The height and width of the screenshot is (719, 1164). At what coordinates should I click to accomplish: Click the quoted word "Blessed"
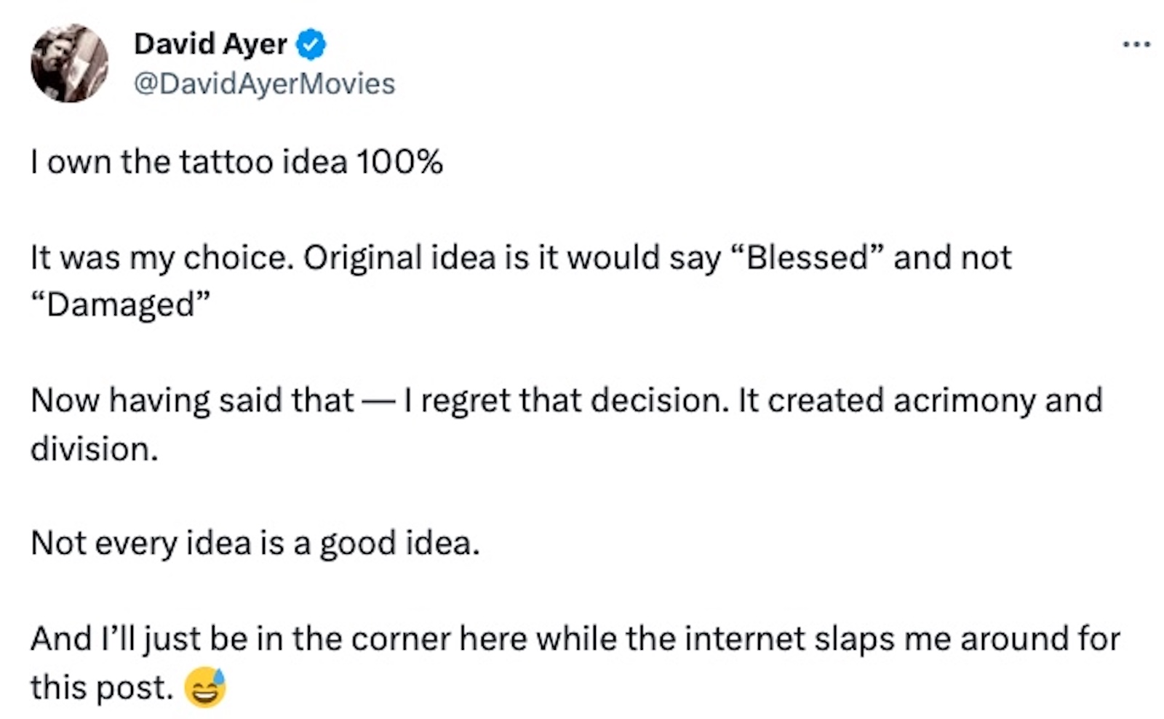(808, 257)
